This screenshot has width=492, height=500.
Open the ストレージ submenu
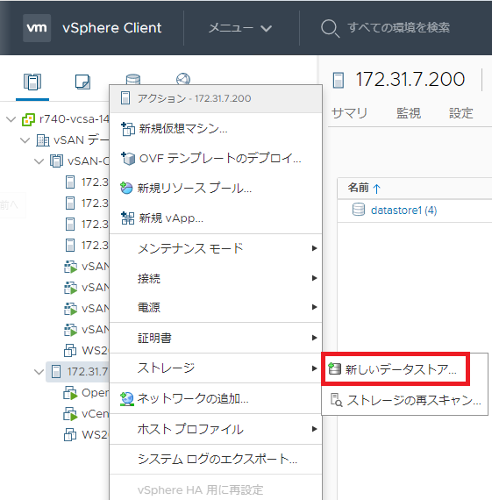[x=216, y=368]
